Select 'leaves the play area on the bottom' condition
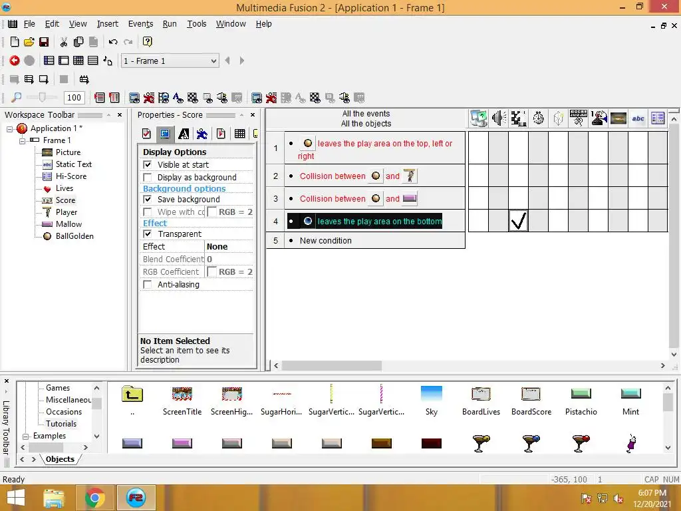Image resolution: width=681 pixels, height=511 pixels. (x=365, y=221)
